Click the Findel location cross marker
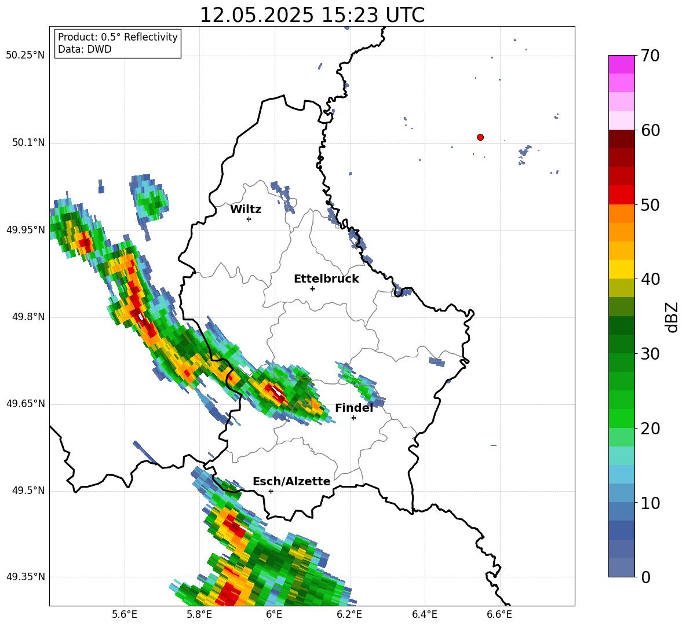The height and width of the screenshot is (626, 686). [x=353, y=418]
